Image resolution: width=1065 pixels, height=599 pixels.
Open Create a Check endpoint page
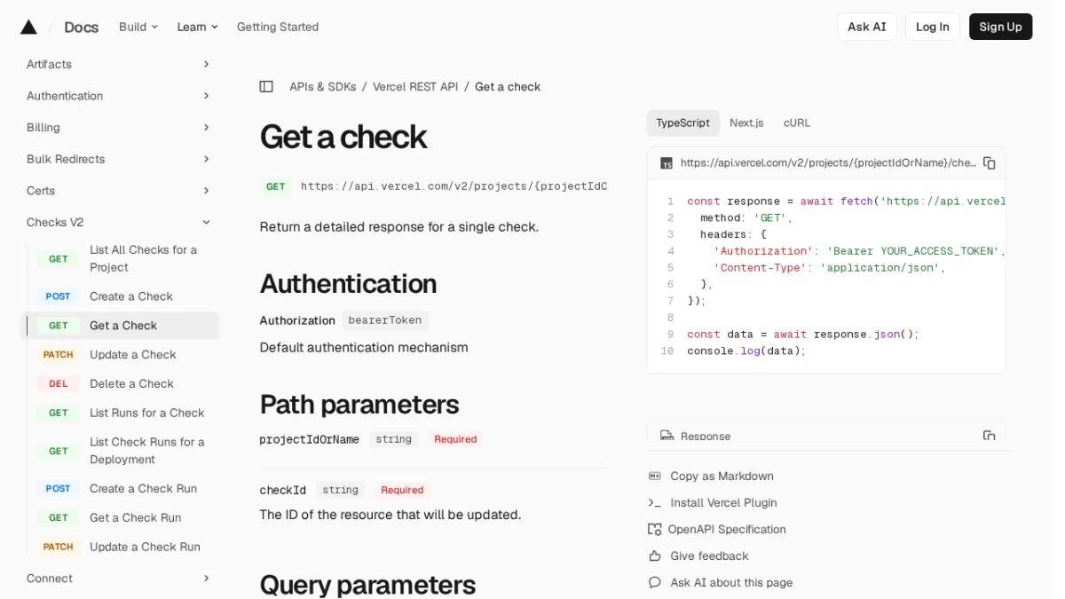click(x=120, y=296)
